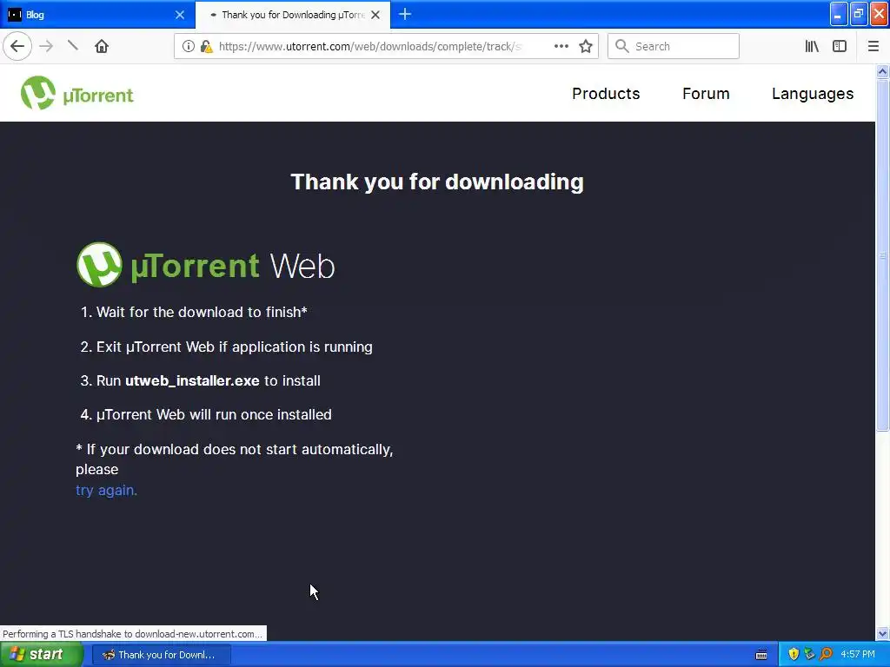890x667 pixels.
Task: Go back to the previous page
Action: [17, 46]
